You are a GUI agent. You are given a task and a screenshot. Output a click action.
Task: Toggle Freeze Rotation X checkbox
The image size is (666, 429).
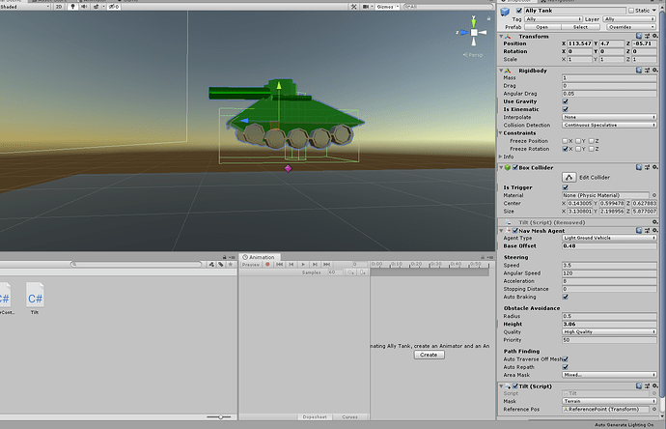point(565,149)
